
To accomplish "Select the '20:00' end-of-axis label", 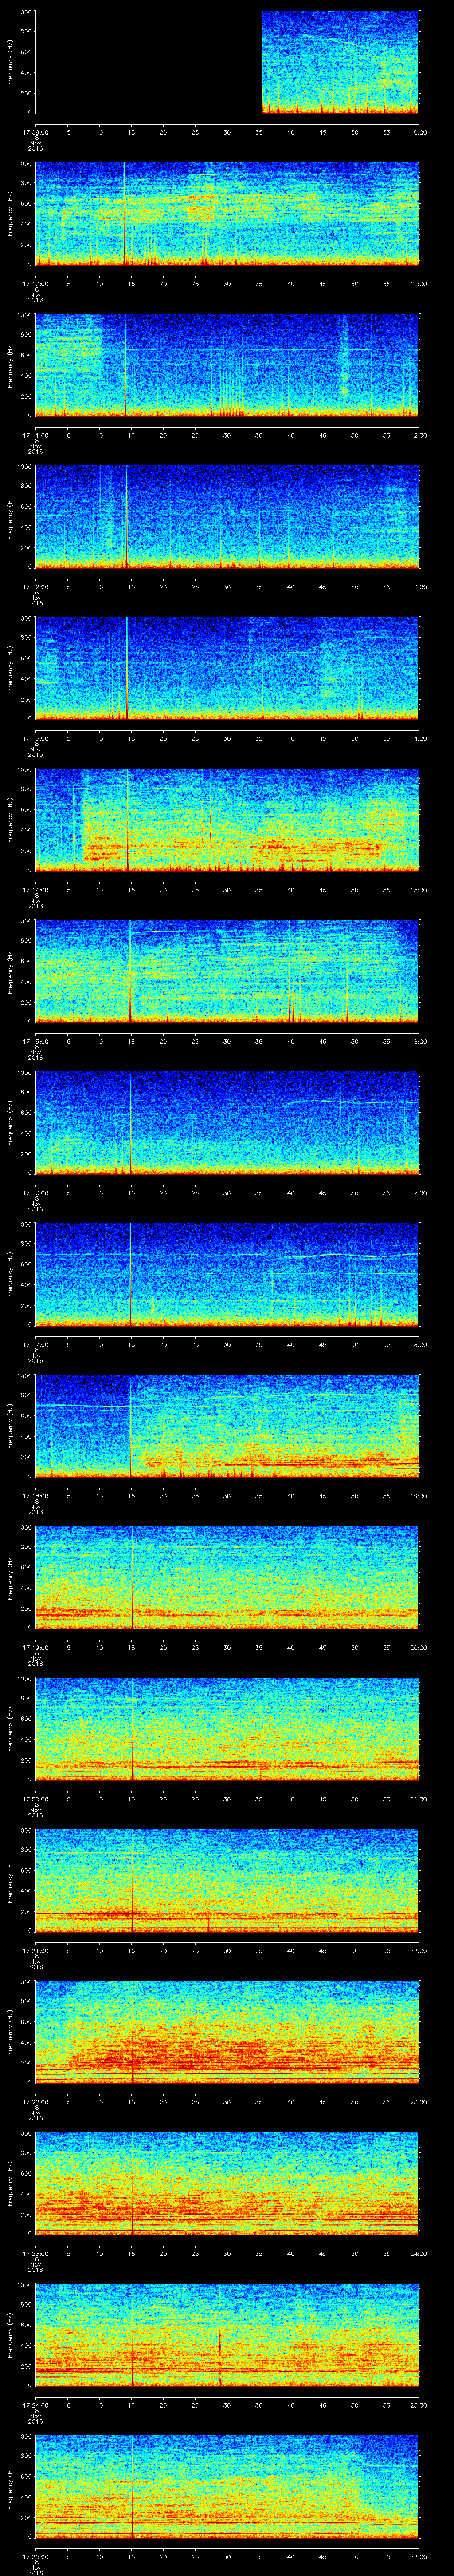I will click(x=418, y=1647).
